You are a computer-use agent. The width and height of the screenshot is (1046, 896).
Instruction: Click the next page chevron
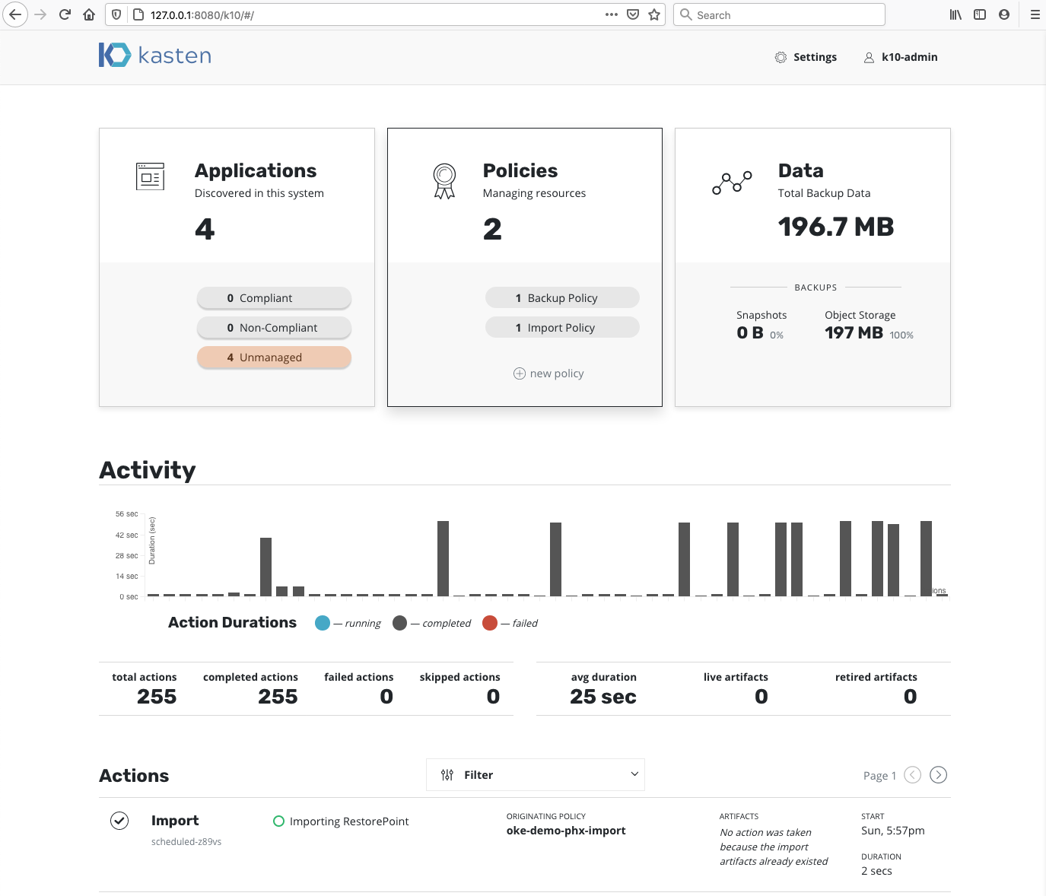(x=938, y=774)
